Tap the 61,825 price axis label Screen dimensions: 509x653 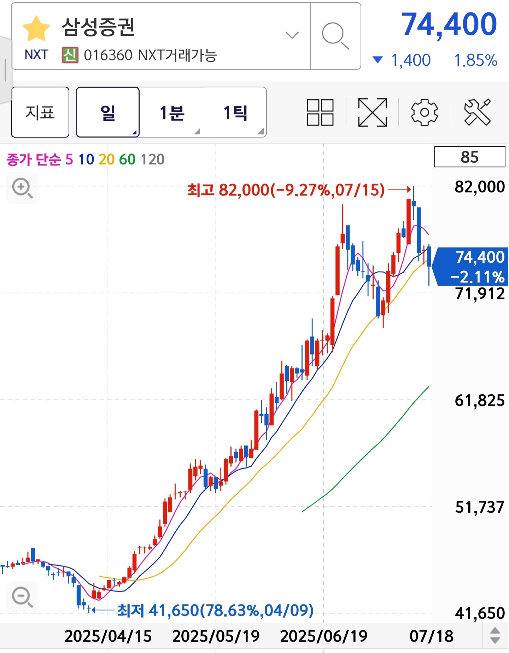point(480,401)
